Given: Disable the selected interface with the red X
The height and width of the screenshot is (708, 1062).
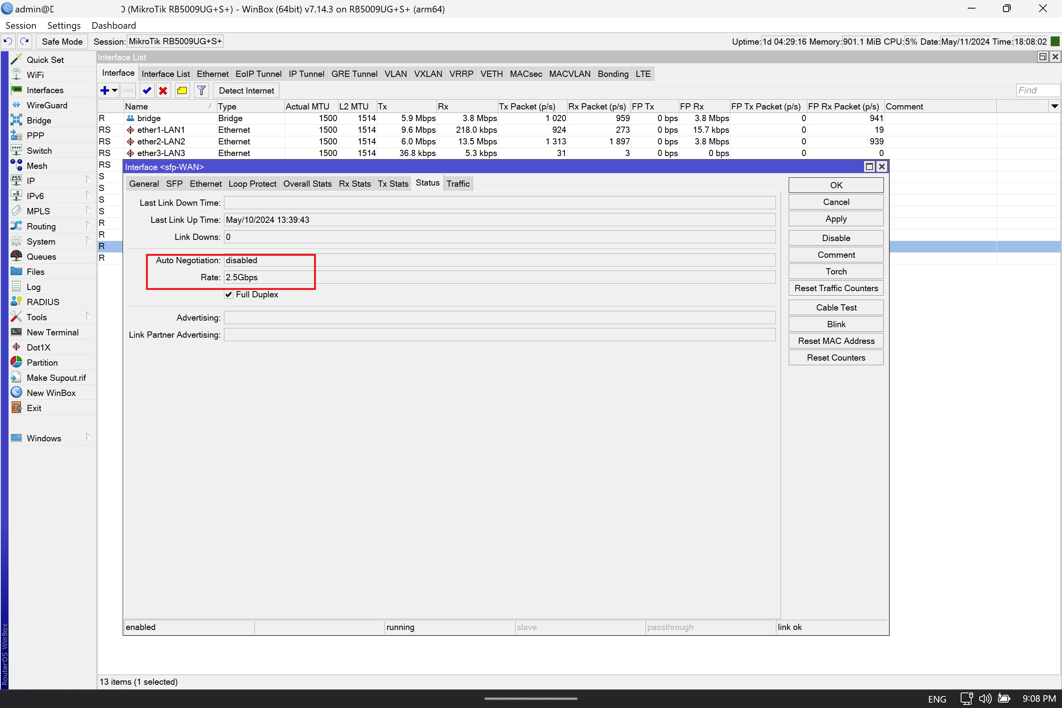Looking at the screenshot, I should pyautogui.click(x=163, y=90).
